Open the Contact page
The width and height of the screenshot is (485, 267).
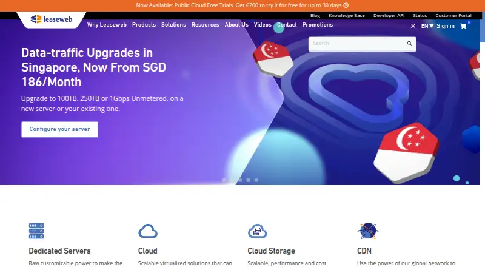click(x=287, y=25)
